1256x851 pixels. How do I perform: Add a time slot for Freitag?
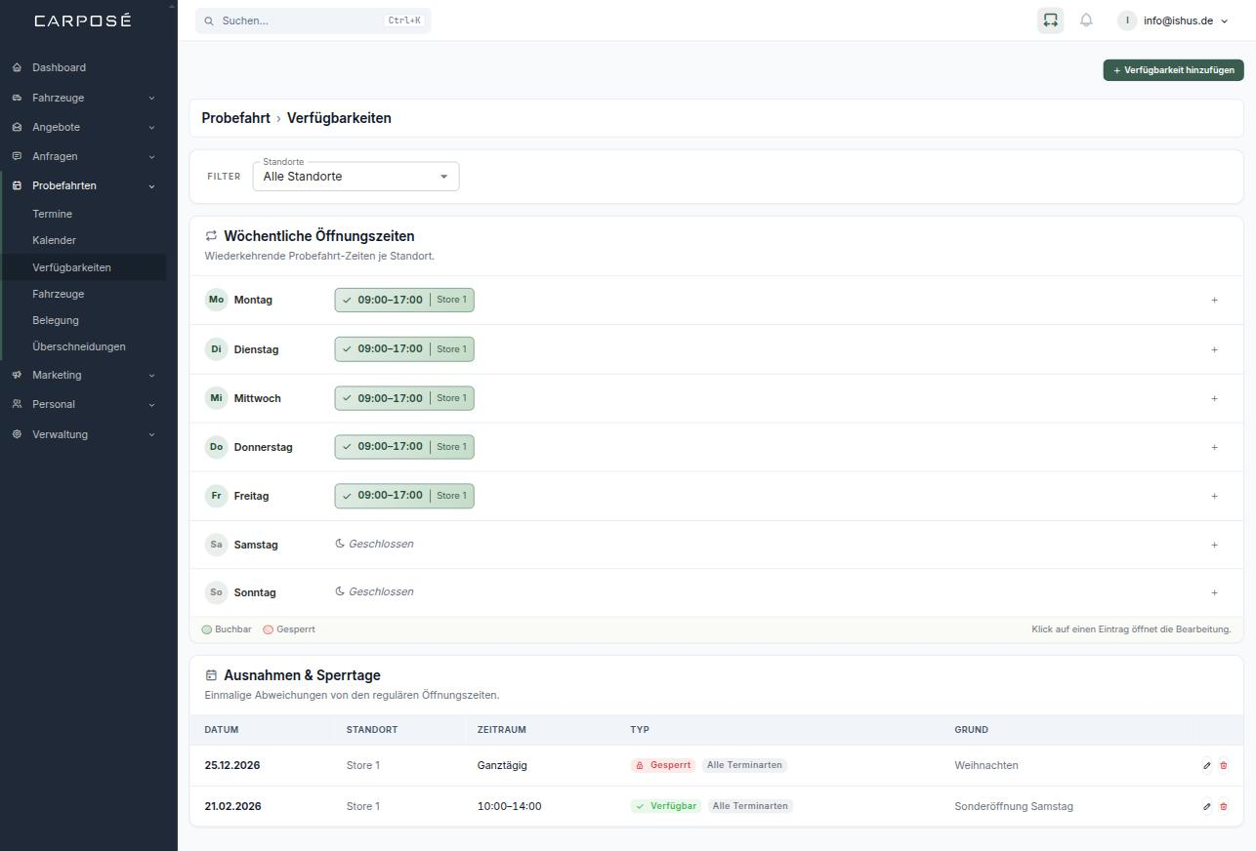[x=1215, y=496]
